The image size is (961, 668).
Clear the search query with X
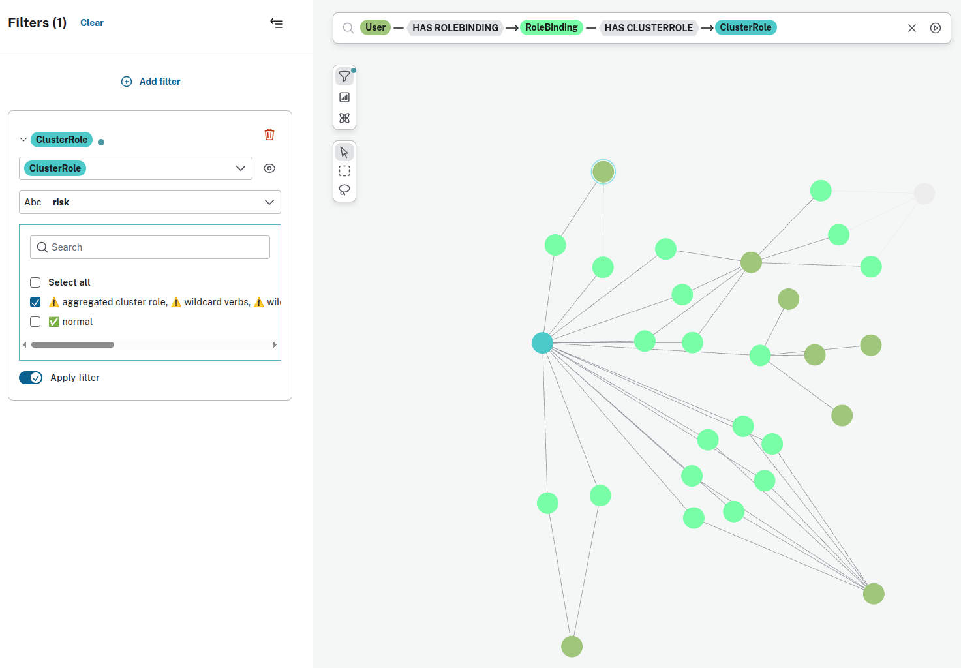[912, 28]
